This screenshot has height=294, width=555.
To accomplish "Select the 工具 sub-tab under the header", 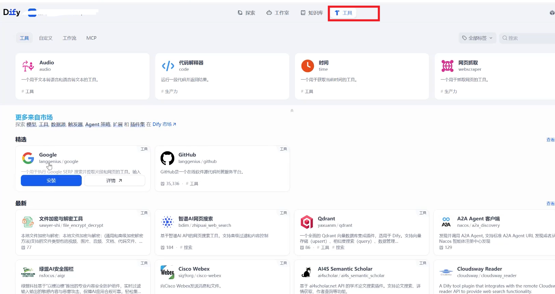I will (x=24, y=38).
